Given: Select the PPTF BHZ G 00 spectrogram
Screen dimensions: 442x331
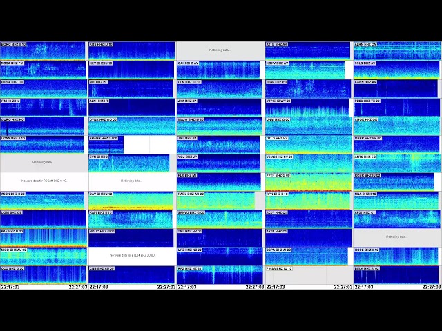Looking at the screenshot, I should pos(309,182).
